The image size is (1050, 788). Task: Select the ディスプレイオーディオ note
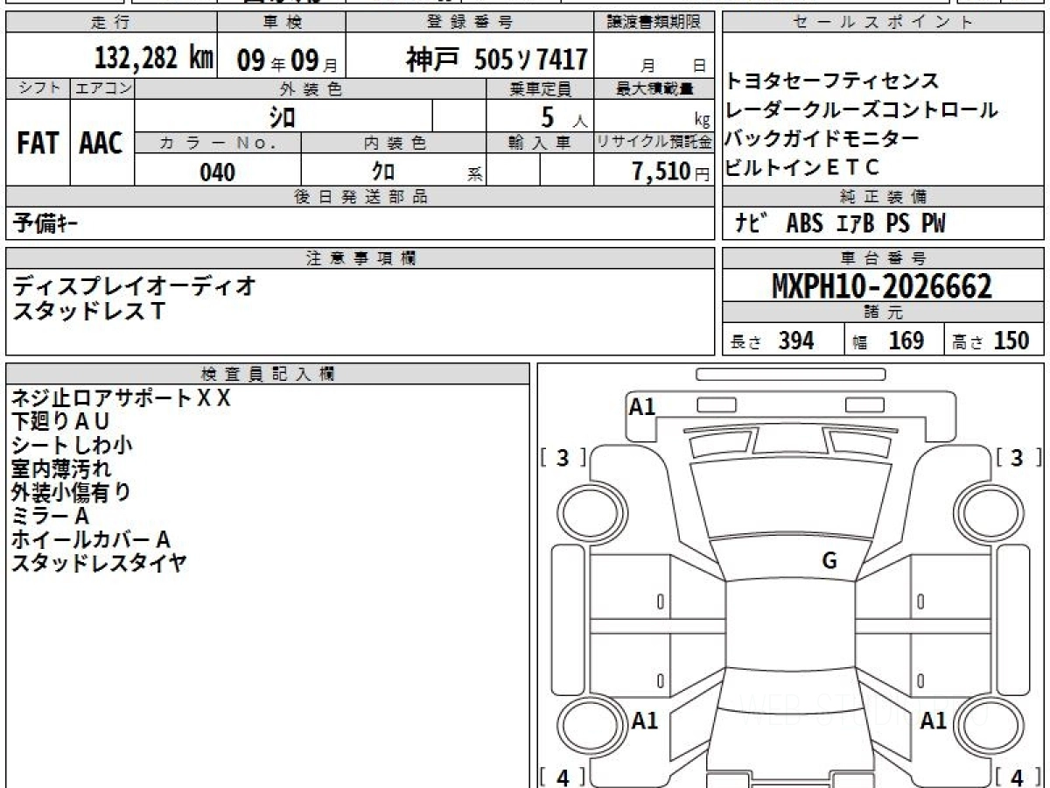coord(135,285)
